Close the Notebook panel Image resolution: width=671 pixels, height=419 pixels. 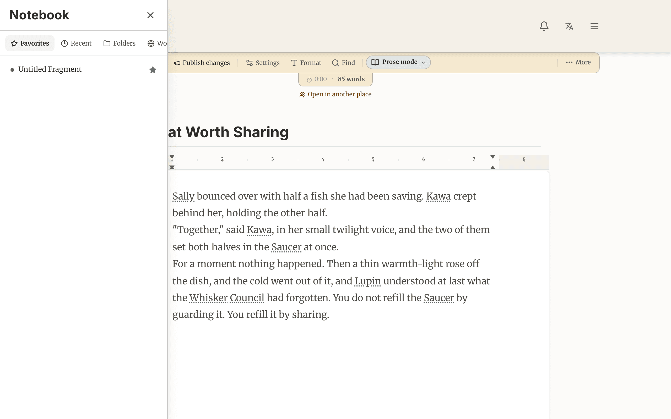[150, 15]
